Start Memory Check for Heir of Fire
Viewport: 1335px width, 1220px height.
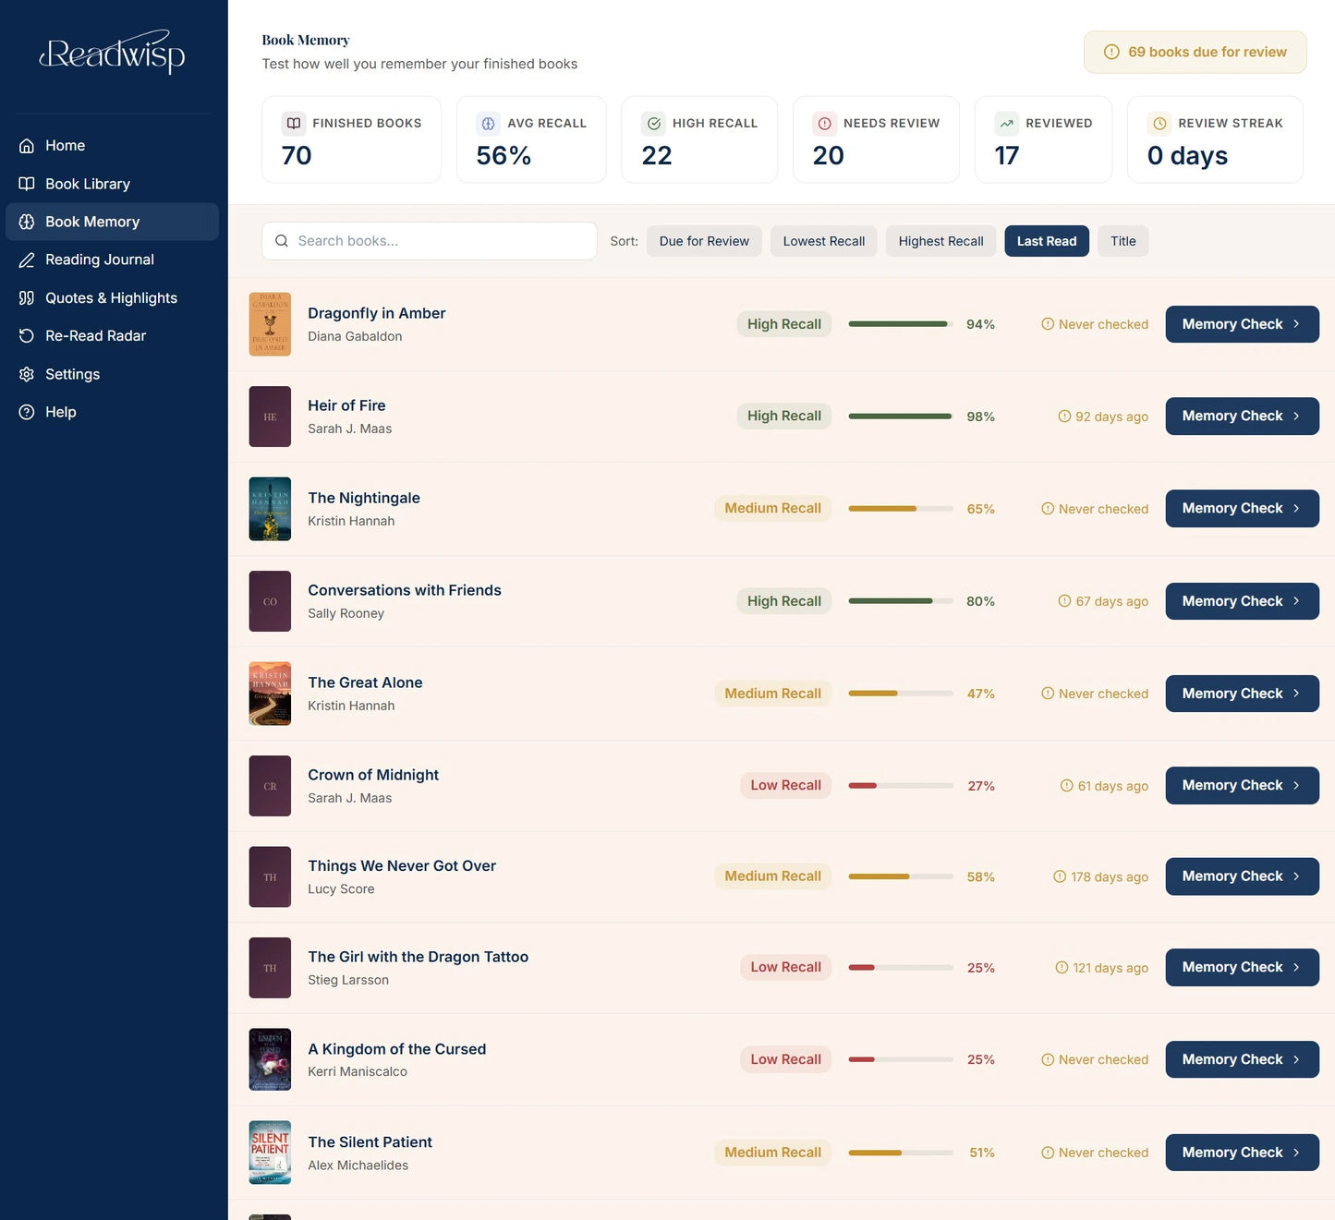[1243, 417]
